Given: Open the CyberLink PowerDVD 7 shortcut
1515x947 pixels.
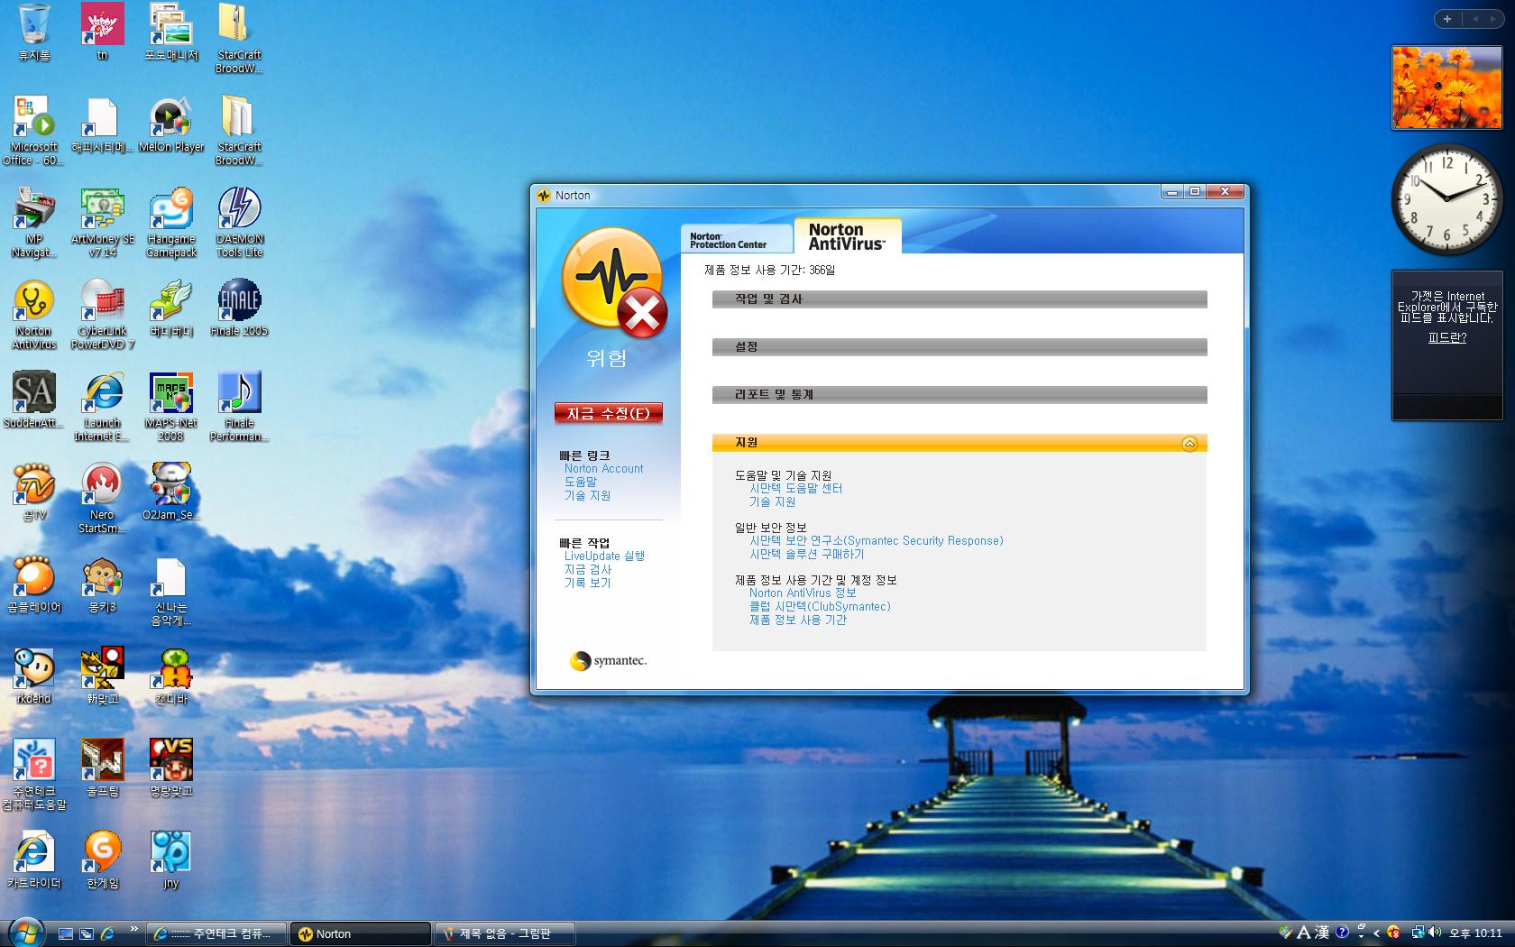Looking at the screenshot, I should pyautogui.click(x=103, y=315).
